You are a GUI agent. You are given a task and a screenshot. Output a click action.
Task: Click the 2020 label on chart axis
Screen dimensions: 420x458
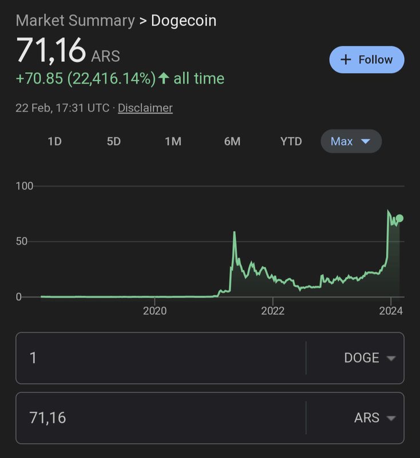[154, 311]
